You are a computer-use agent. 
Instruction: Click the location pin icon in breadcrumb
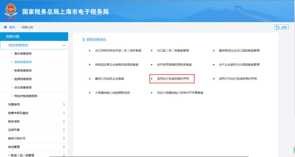tap(5, 27)
